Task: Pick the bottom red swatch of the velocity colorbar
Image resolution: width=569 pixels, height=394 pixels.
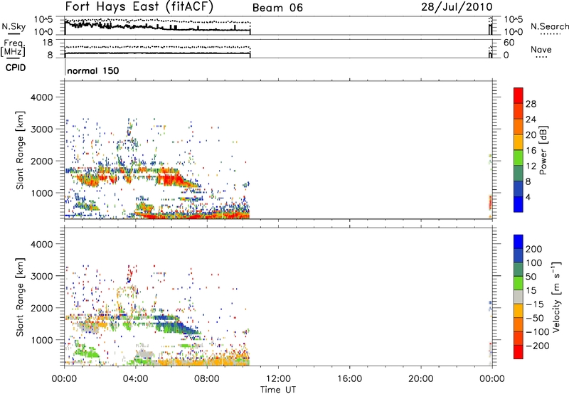Action: click(x=519, y=352)
